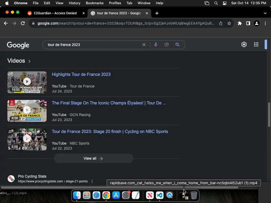Open the News app from the Dock
Image resolution: width=271 pixels, height=203 pixels.
tap(150, 195)
